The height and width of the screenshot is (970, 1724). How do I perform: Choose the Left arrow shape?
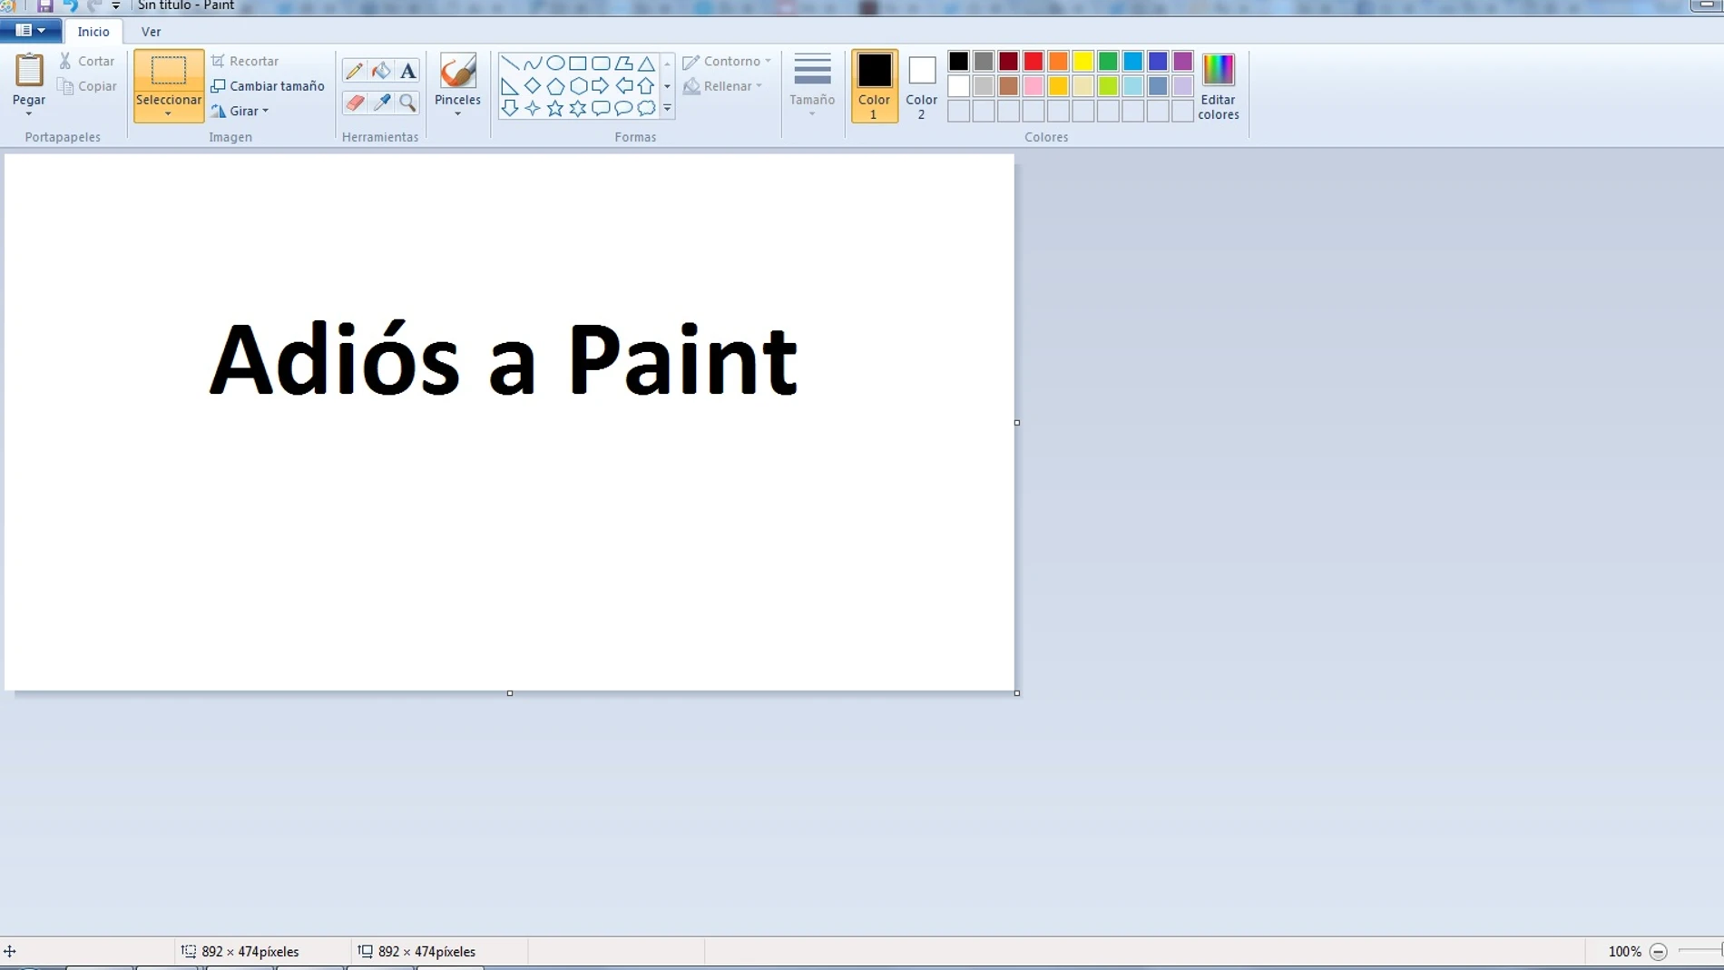[x=623, y=86]
